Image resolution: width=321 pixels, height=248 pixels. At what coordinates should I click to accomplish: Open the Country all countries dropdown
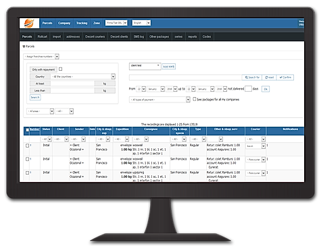click(83, 77)
